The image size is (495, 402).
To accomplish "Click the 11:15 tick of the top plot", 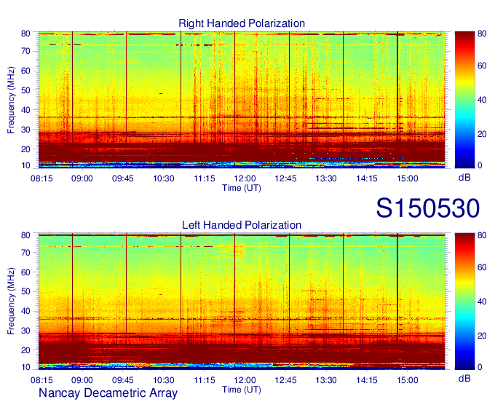I will coord(205,178).
